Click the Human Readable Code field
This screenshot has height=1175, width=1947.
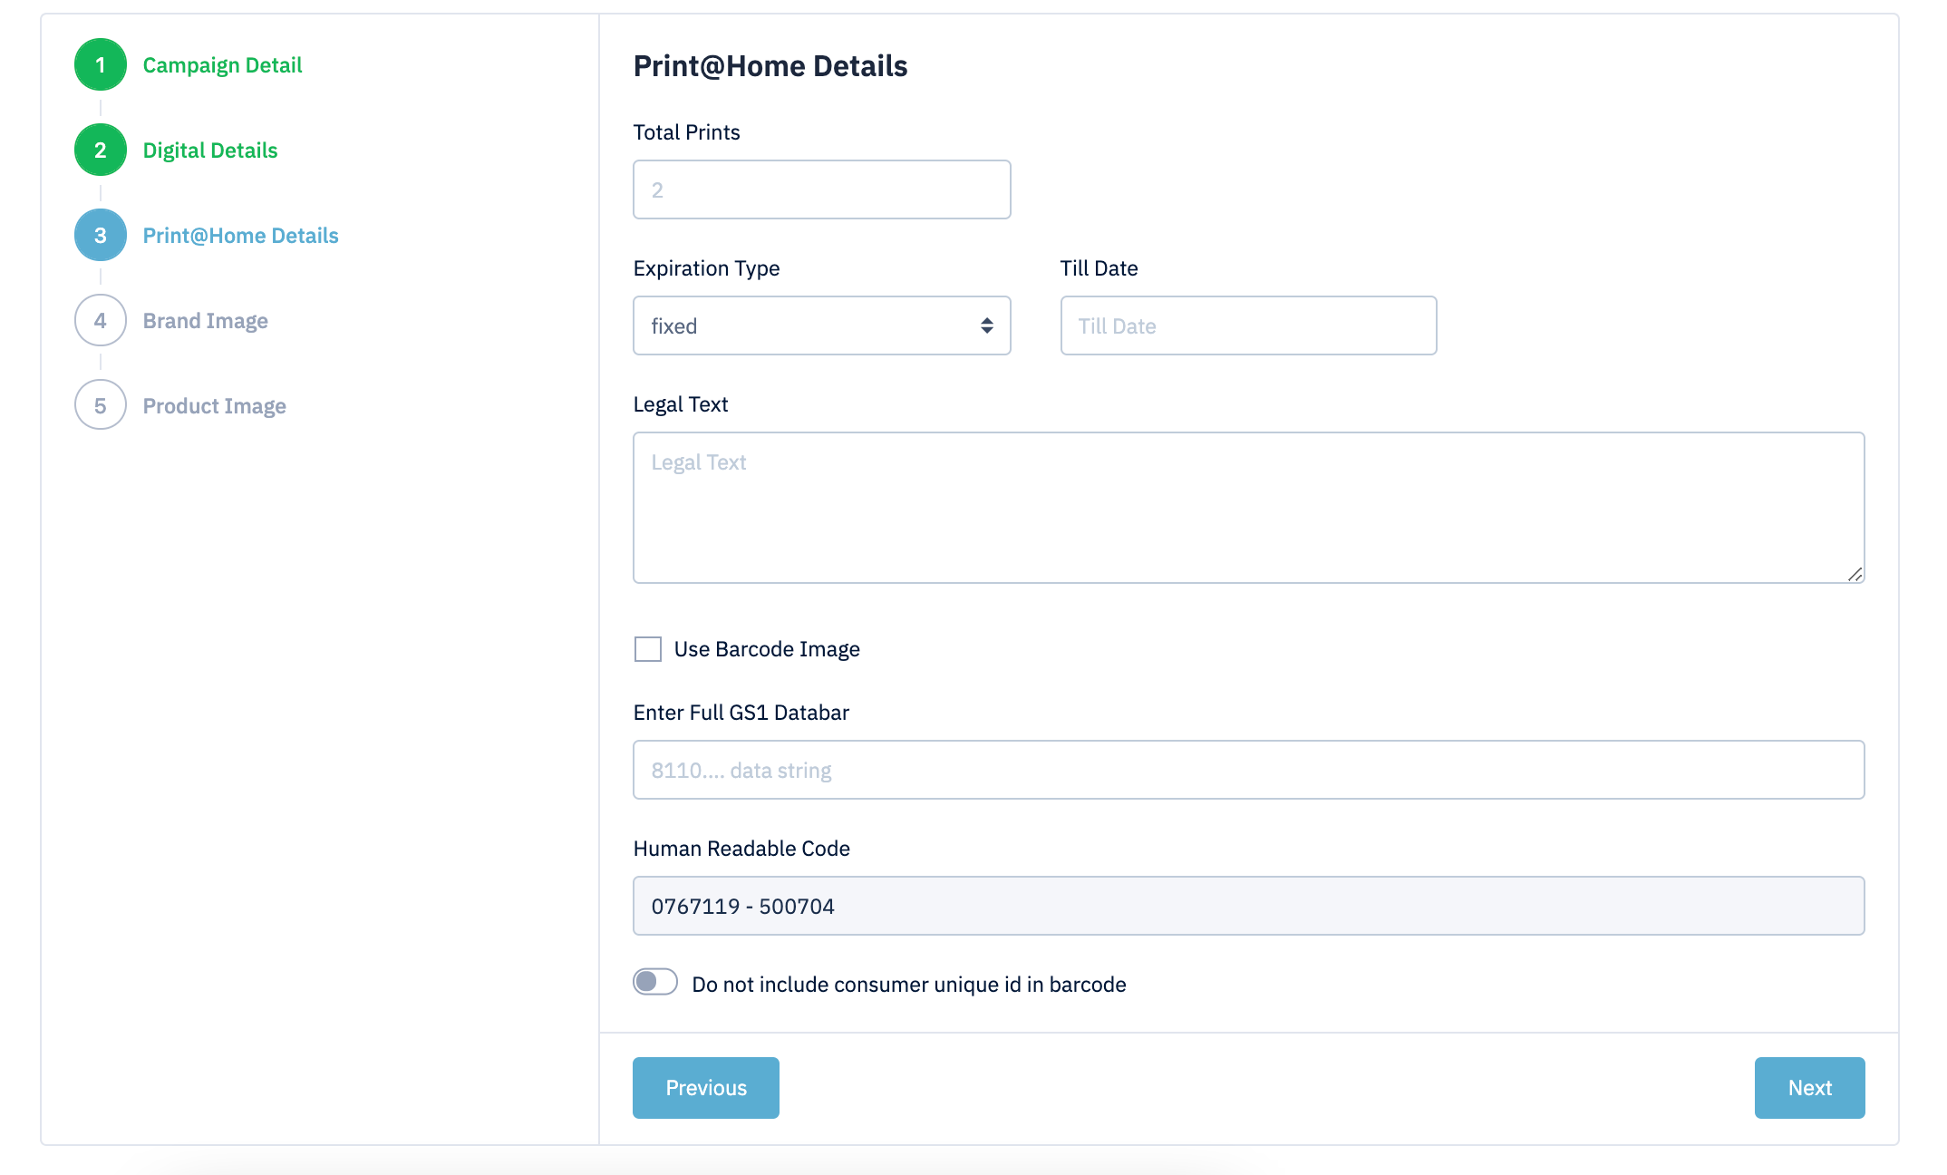(1248, 907)
